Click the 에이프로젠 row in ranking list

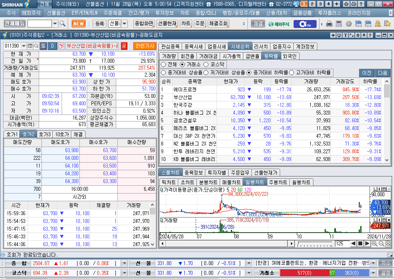coord(271,89)
